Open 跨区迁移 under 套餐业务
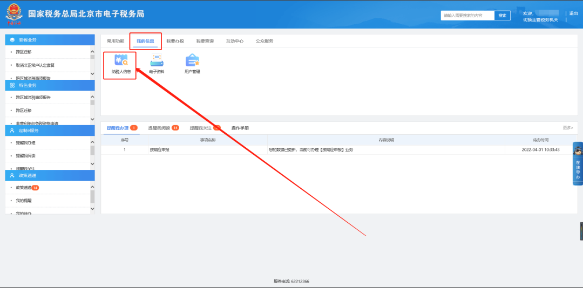 (x=24, y=52)
